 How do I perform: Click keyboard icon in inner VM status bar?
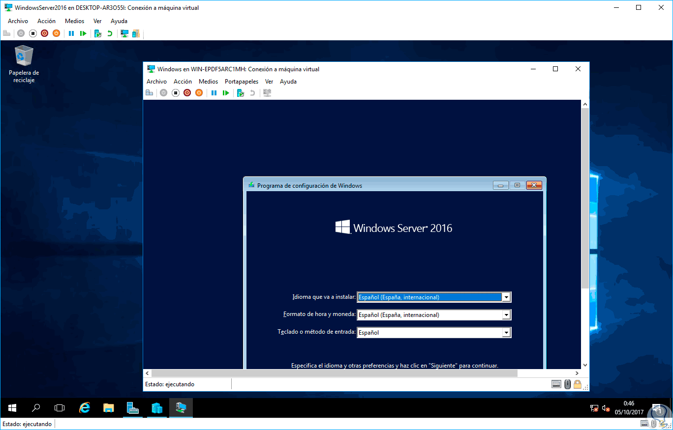coord(556,384)
